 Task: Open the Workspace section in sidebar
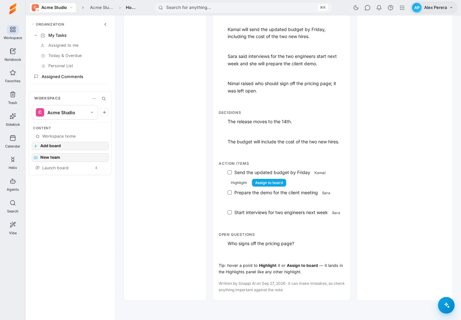tap(13, 33)
